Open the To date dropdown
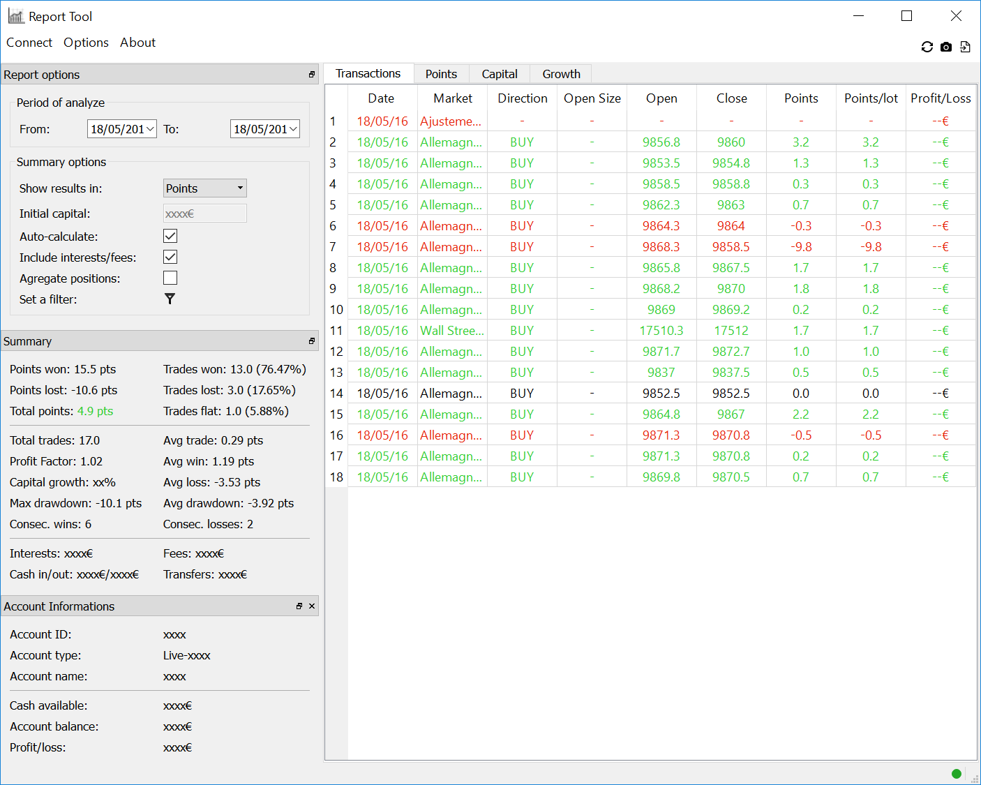981x785 pixels. point(293,129)
